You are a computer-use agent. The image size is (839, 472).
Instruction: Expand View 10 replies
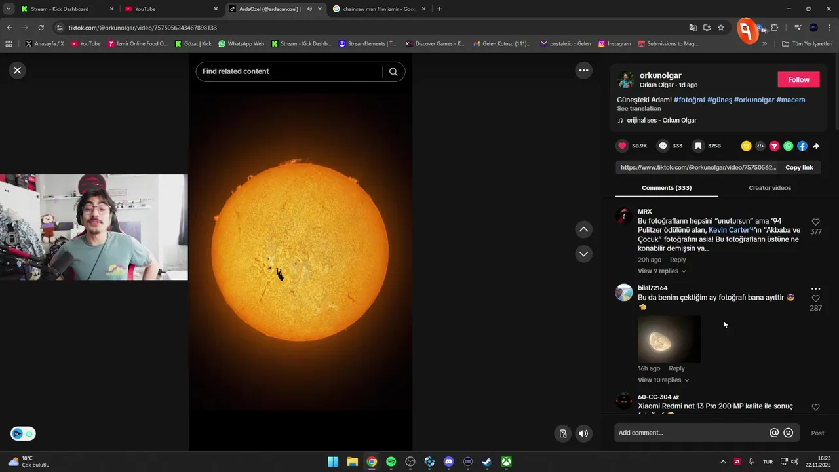(x=663, y=380)
